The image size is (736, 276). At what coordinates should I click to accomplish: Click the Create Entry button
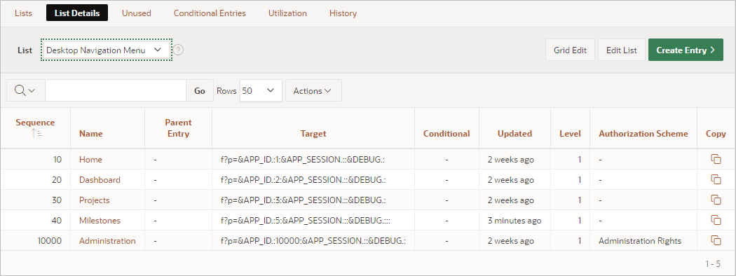pyautogui.click(x=686, y=50)
